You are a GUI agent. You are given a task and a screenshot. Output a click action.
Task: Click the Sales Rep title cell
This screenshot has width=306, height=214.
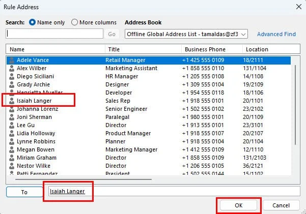pyautogui.click(x=118, y=101)
